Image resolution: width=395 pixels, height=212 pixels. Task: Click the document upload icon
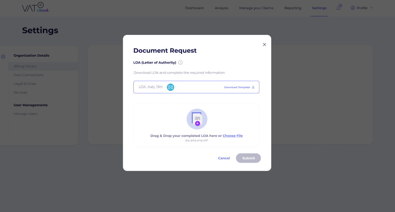[197, 119]
